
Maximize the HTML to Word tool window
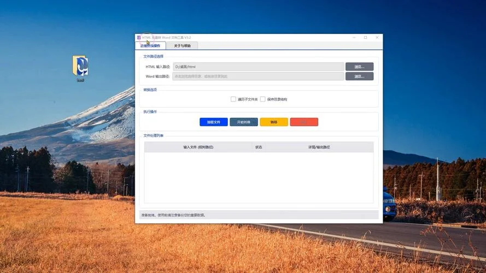pos(365,38)
